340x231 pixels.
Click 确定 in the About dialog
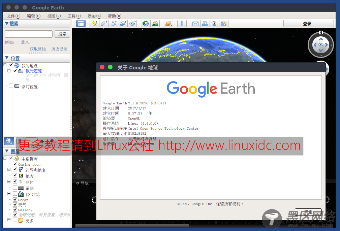pos(308,212)
